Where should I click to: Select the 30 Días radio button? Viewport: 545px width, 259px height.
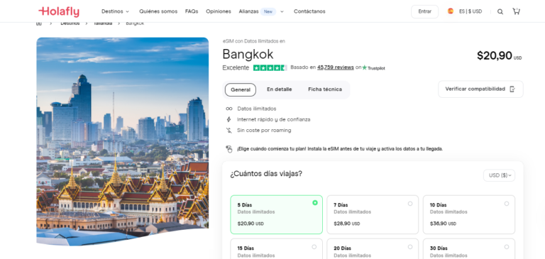pos(507,247)
